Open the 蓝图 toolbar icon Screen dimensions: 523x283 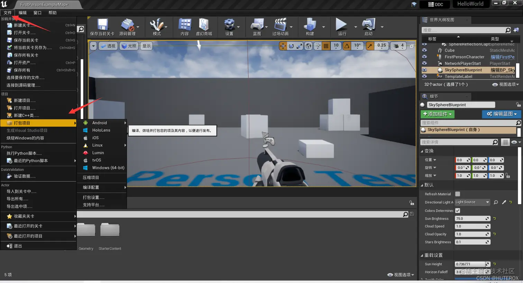pyautogui.click(x=257, y=25)
